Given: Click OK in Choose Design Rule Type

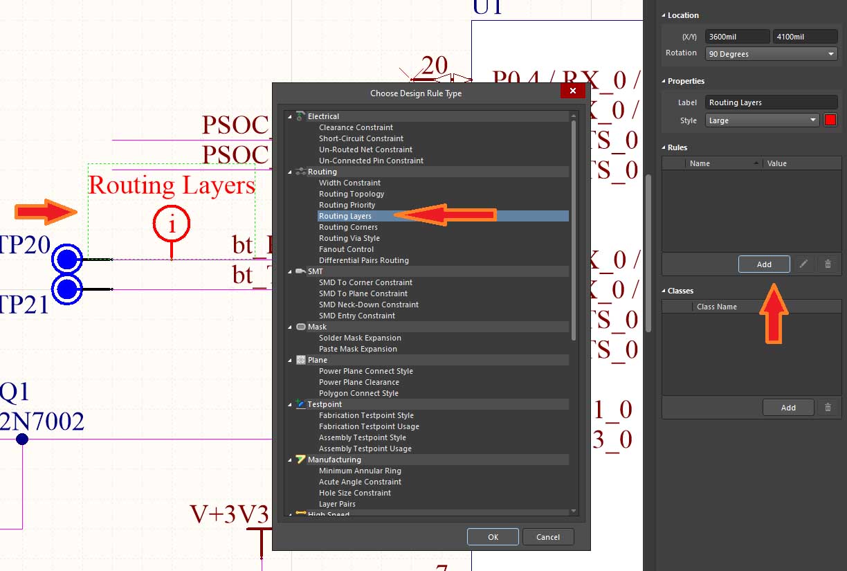Looking at the screenshot, I should [493, 537].
